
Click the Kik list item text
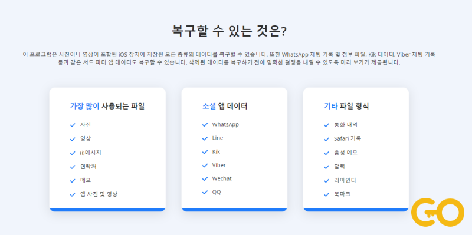[x=216, y=151]
